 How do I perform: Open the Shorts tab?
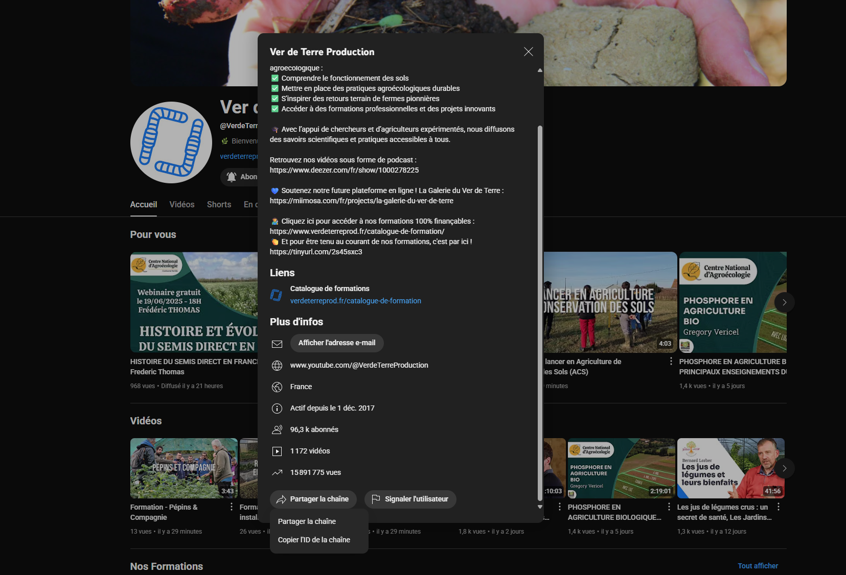[x=219, y=204]
